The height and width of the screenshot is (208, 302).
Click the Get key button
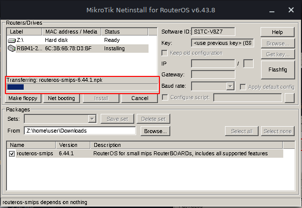click(278, 54)
